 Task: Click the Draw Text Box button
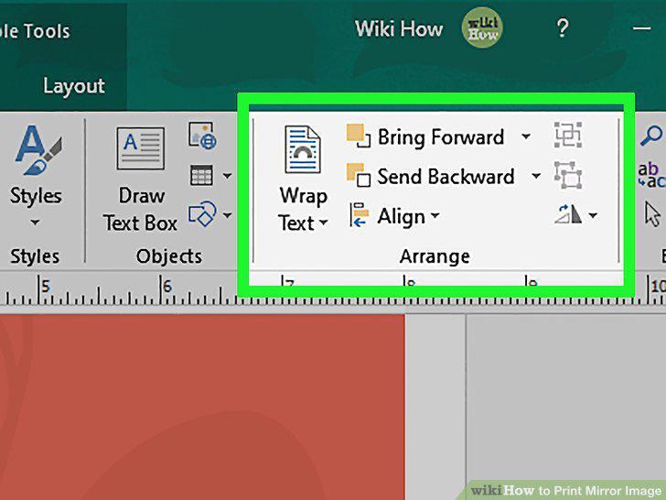tap(140, 179)
